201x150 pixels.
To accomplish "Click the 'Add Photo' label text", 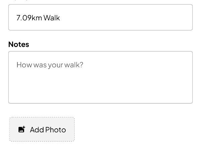I will 48,130.
